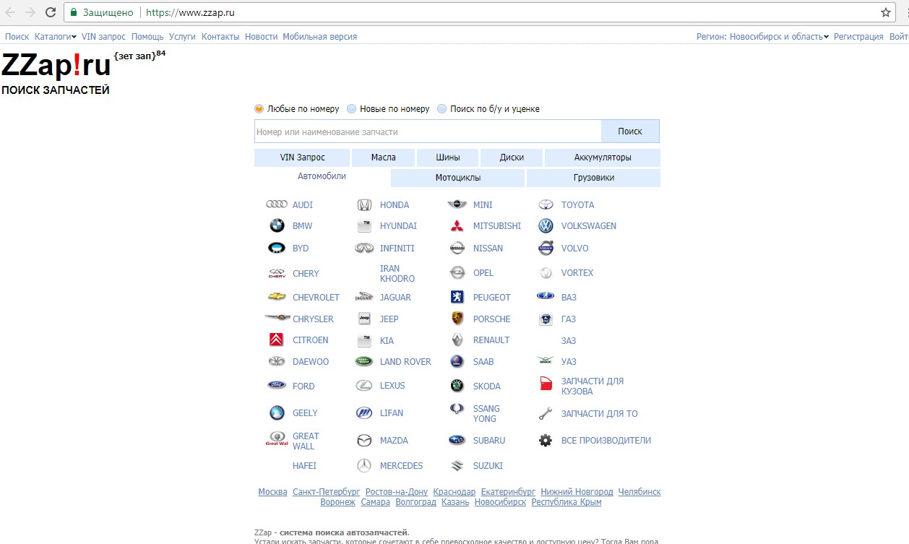Click the Volkswagen logo icon

click(546, 226)
